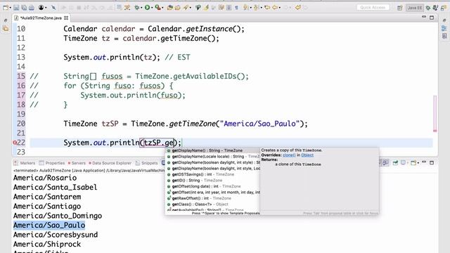Open the Run dropdown arrow
Screen dimensions: 450x253
coord(152,8)
